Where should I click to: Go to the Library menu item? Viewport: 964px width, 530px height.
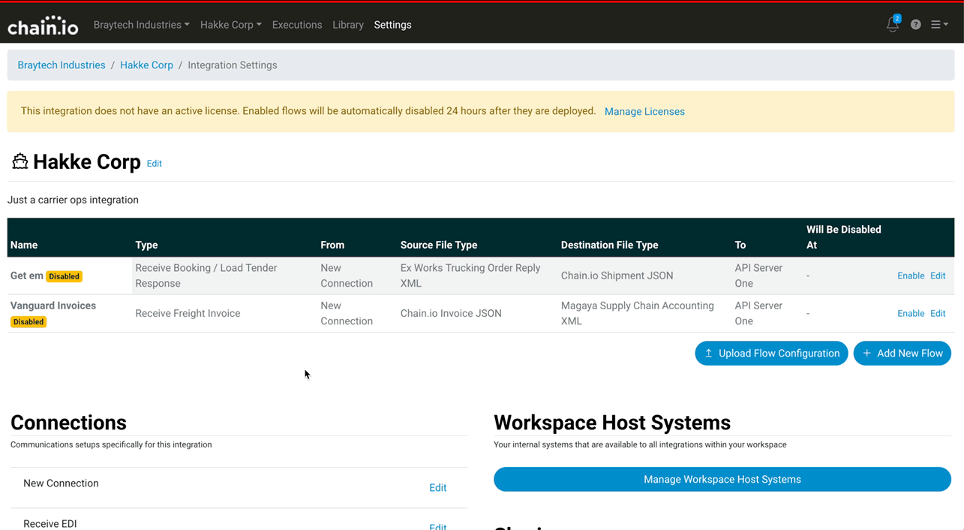[348, 25]
